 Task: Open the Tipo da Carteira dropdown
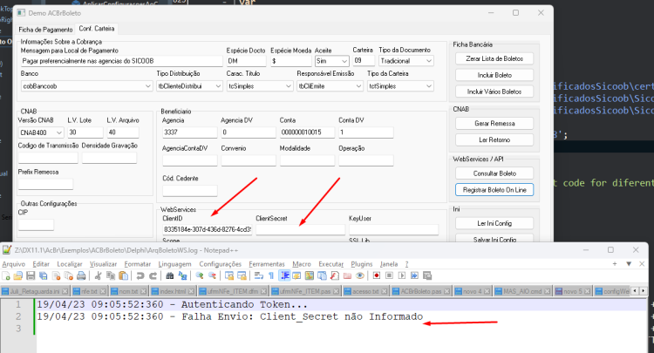[400, 86]
